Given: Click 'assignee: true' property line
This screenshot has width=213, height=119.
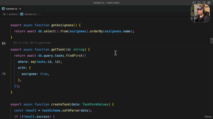Looking at the screenshot, I should pos(35,74).
